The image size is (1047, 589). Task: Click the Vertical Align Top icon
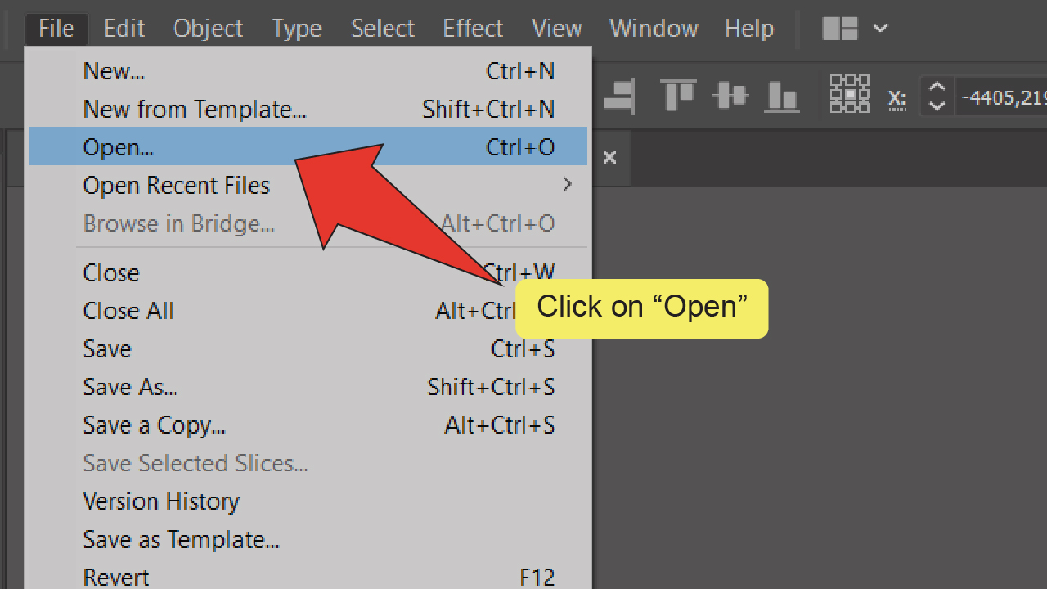[677, 95]
